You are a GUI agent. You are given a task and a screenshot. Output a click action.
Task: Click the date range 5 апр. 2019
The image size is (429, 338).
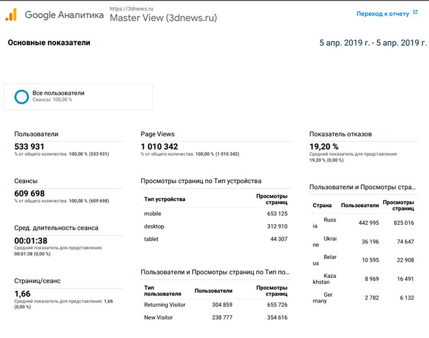[373, 43]
